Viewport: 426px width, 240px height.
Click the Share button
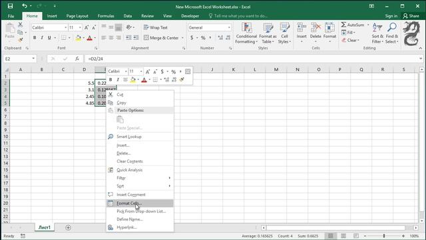click(x=411, y=16)
